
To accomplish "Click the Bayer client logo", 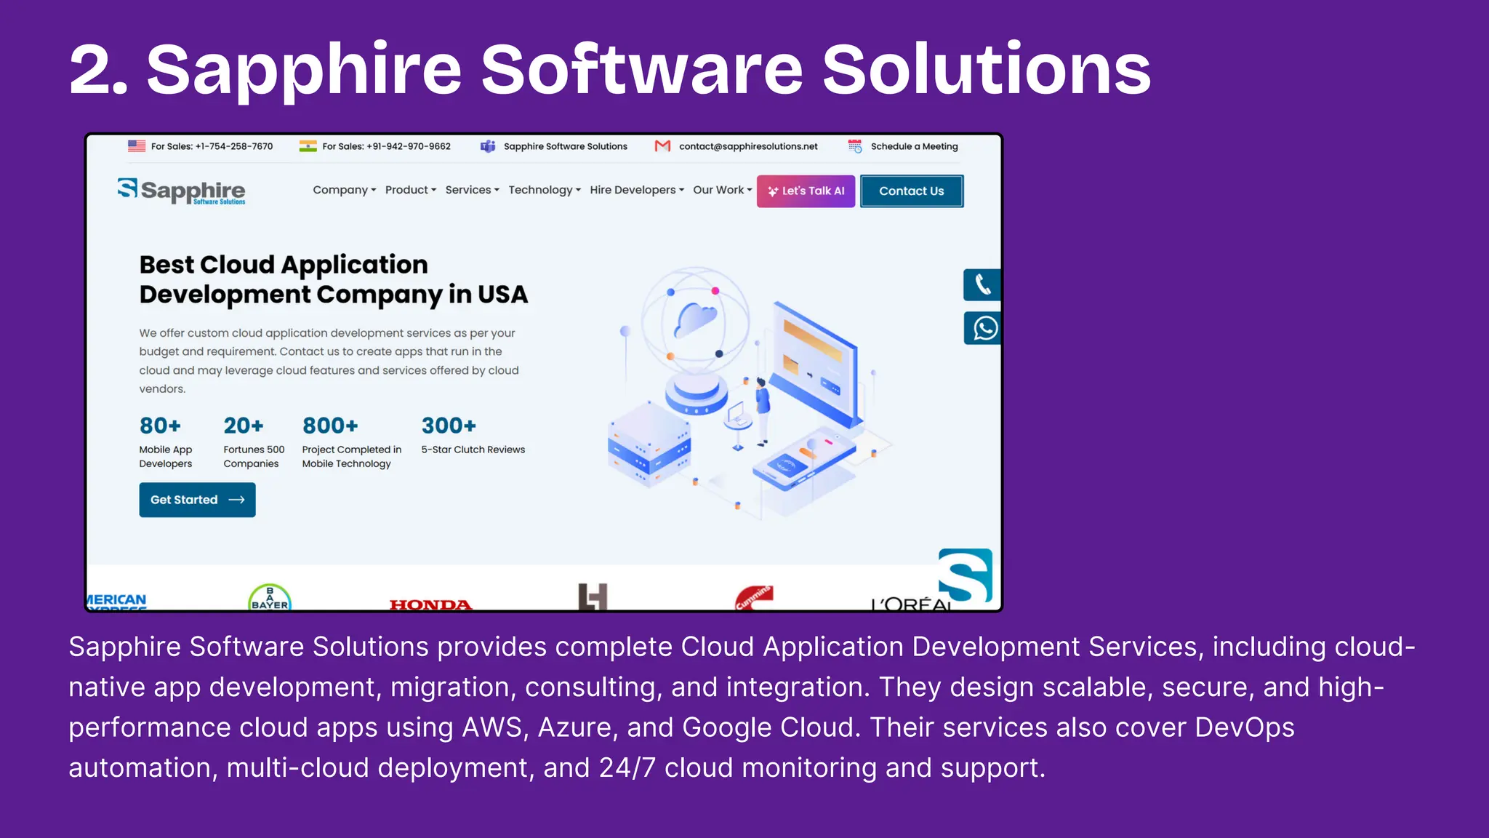I will (x=270, y=597).
